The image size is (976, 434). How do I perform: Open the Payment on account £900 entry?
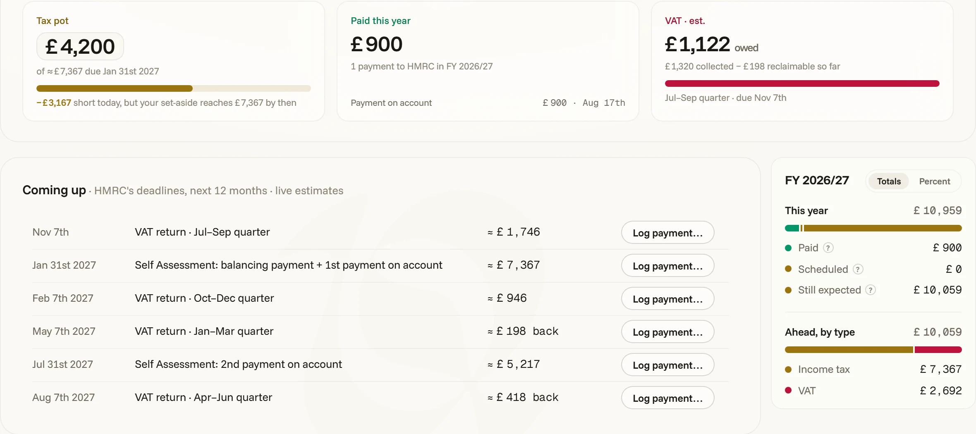click(488, 103)
